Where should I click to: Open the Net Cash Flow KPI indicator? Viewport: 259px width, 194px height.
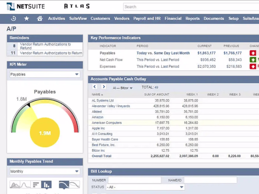coord(111,60)
